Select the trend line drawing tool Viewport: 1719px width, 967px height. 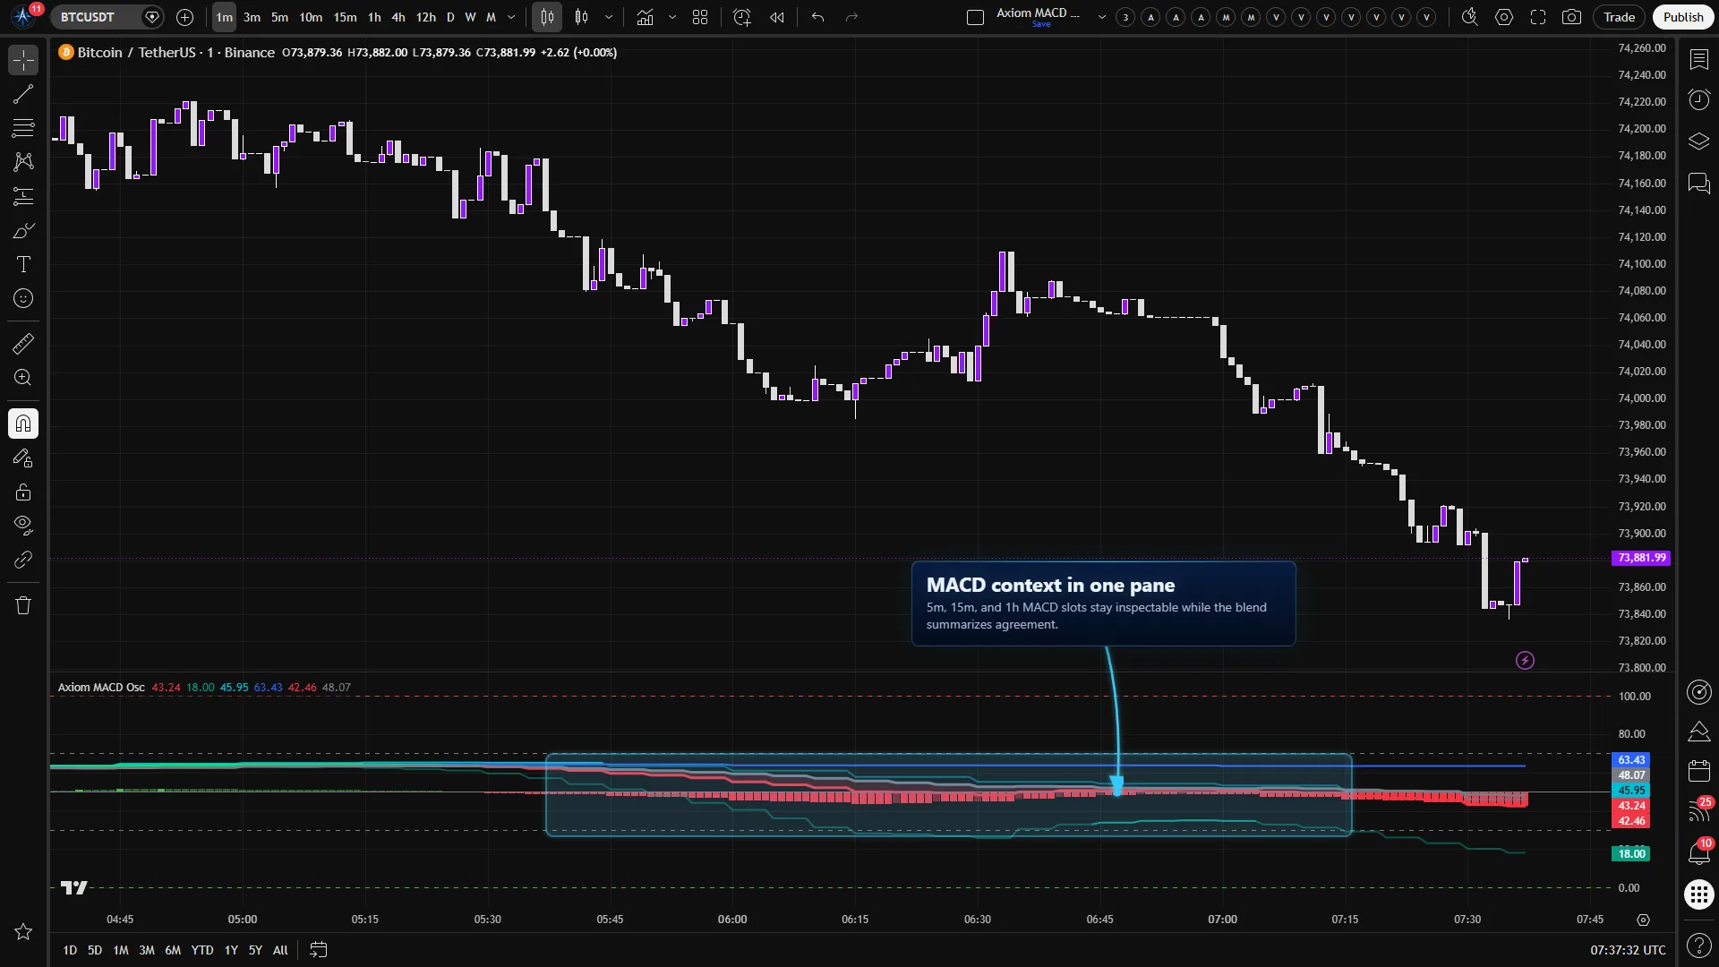[x=23, y=94]
